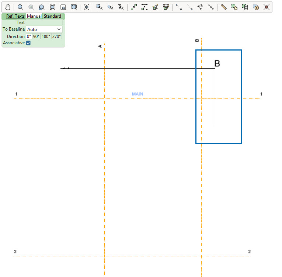Click the Zoom magnifier tool
Image resolution: width=282 pixels, height=277 pixels.
click(20, 7)
